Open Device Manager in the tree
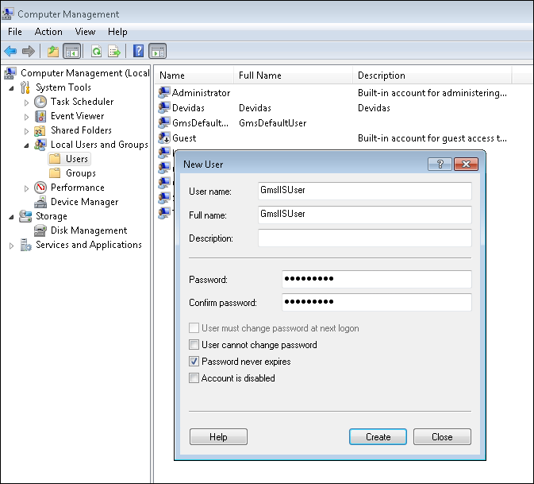This screenshot has height=484, width=534. (84, 202)
